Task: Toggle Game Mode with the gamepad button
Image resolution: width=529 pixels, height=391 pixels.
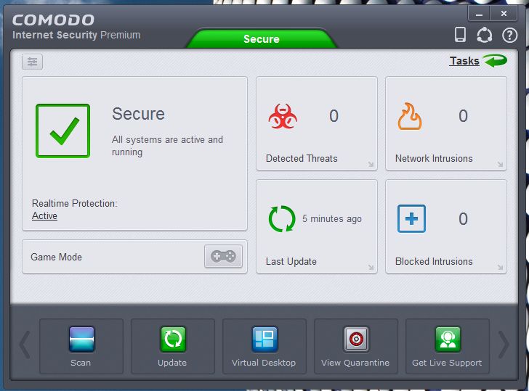Action: click(x=223, y=256)
